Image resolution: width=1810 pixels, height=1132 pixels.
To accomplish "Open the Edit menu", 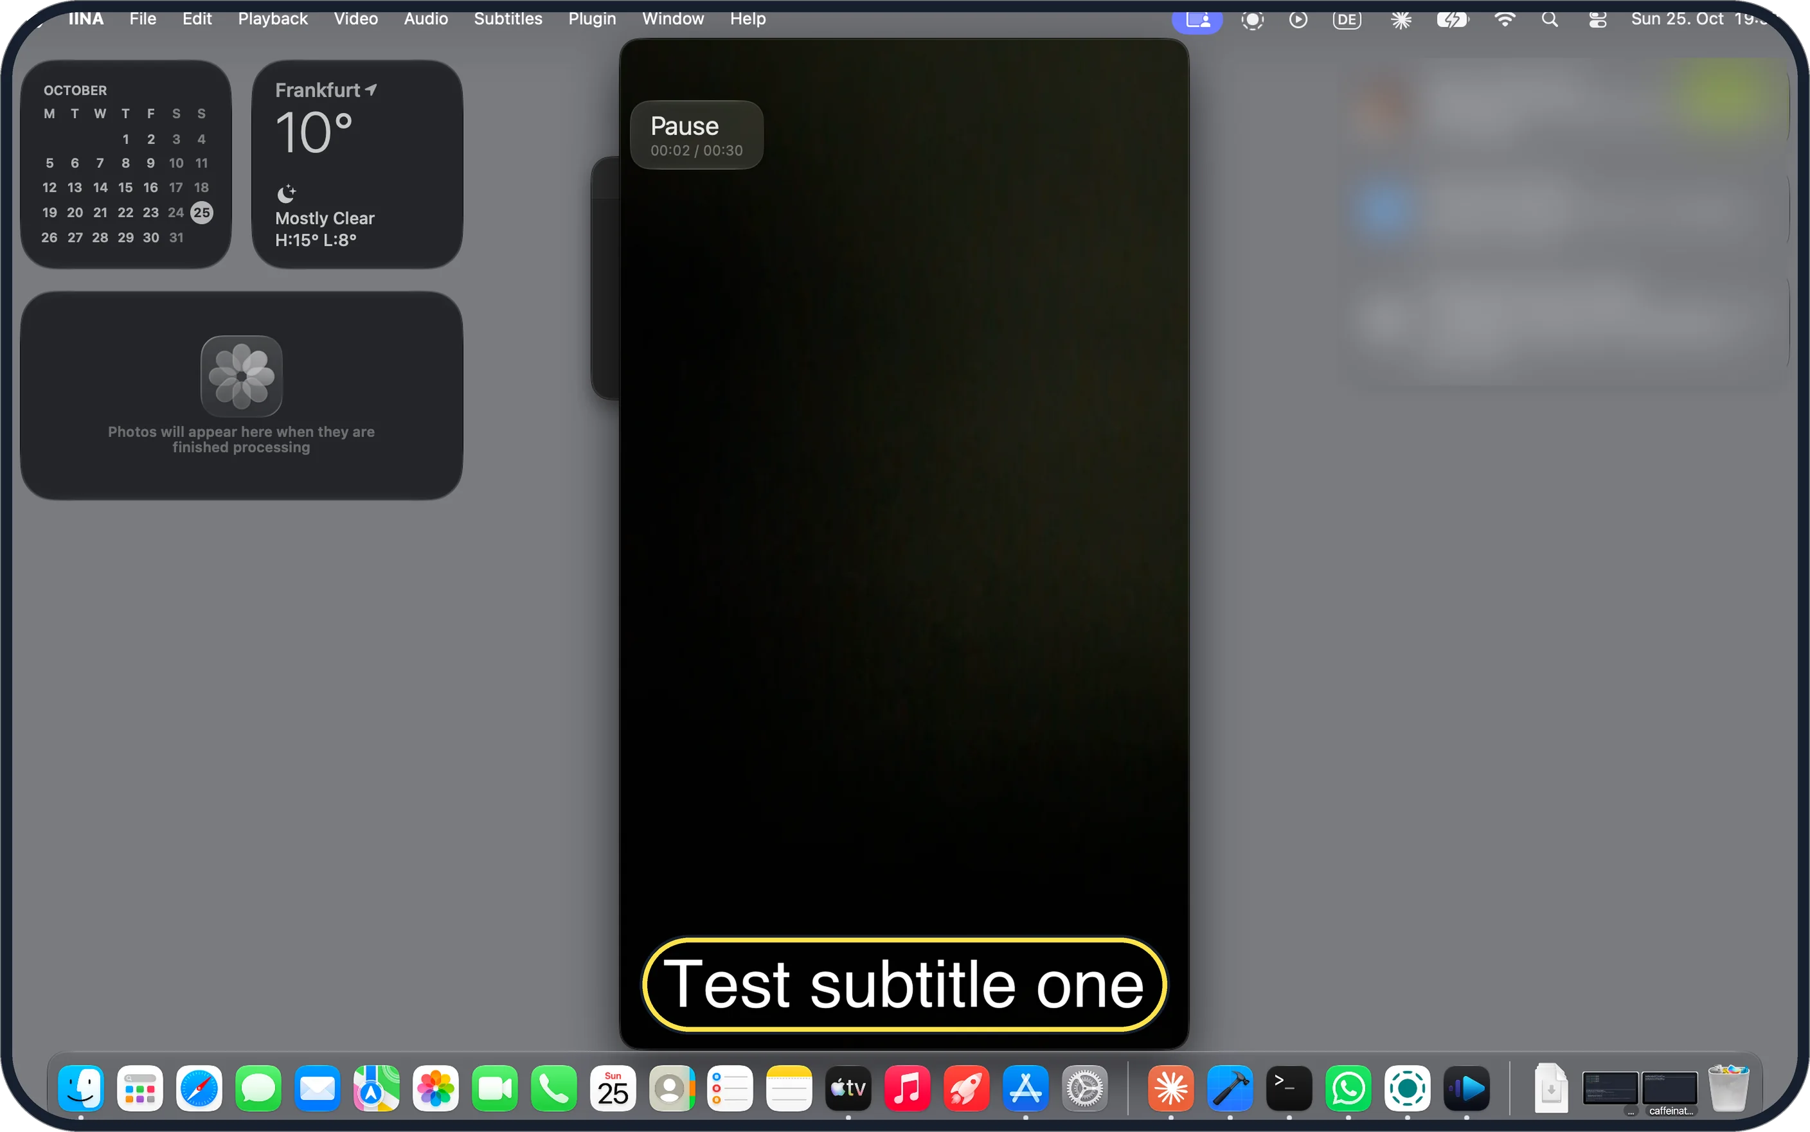I will (197, 19).
